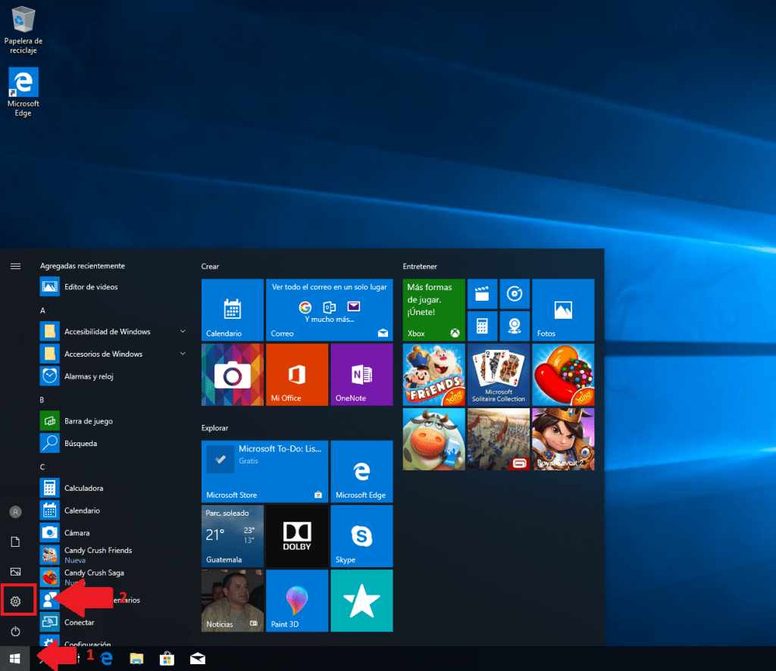Click the Windows Start button on taskbar
The height and width of the screenshot is (671, 776).
(x=14, y=658)
